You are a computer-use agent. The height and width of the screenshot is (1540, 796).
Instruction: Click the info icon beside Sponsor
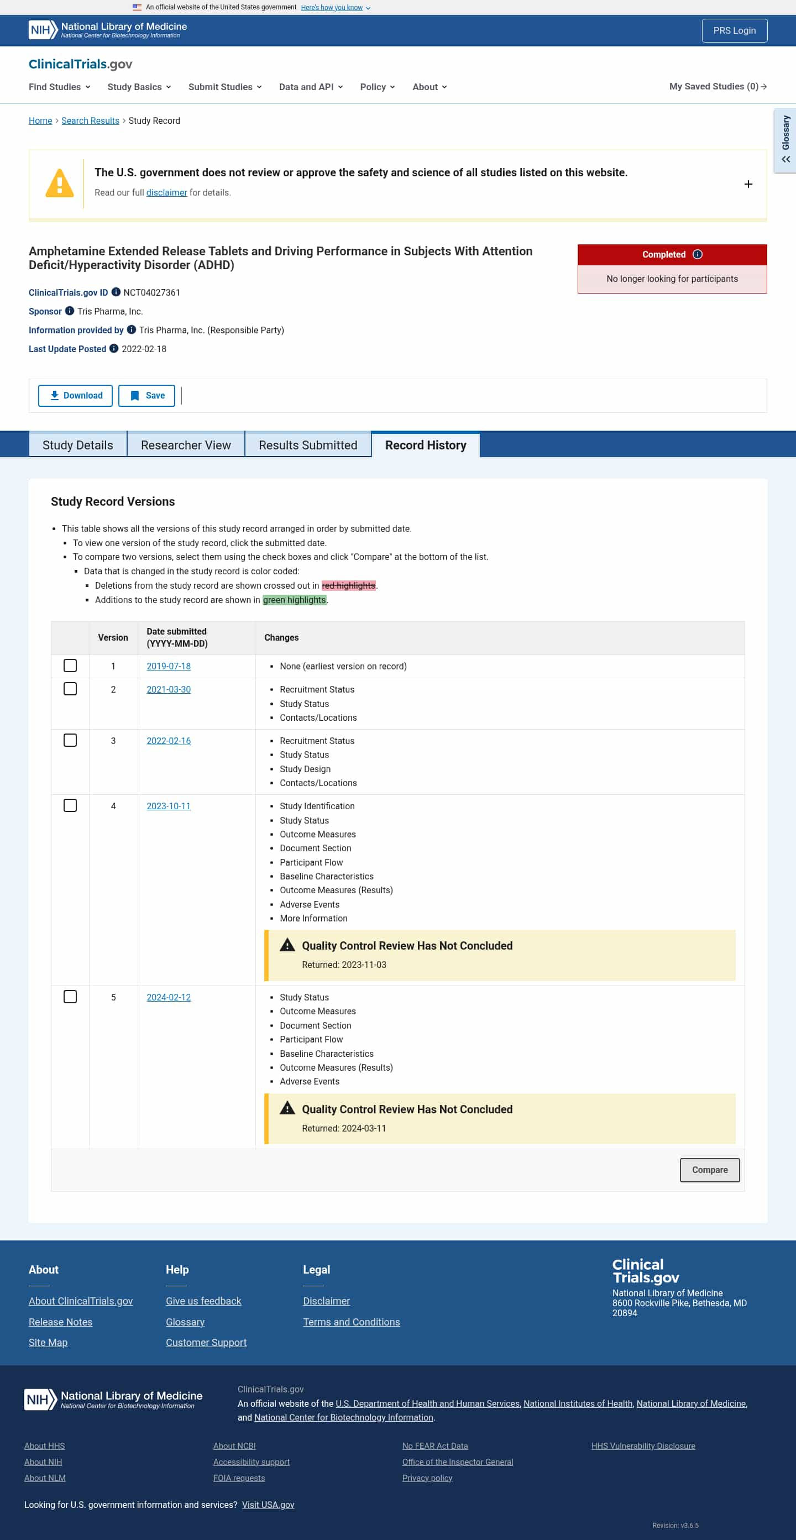coord(69,311)
